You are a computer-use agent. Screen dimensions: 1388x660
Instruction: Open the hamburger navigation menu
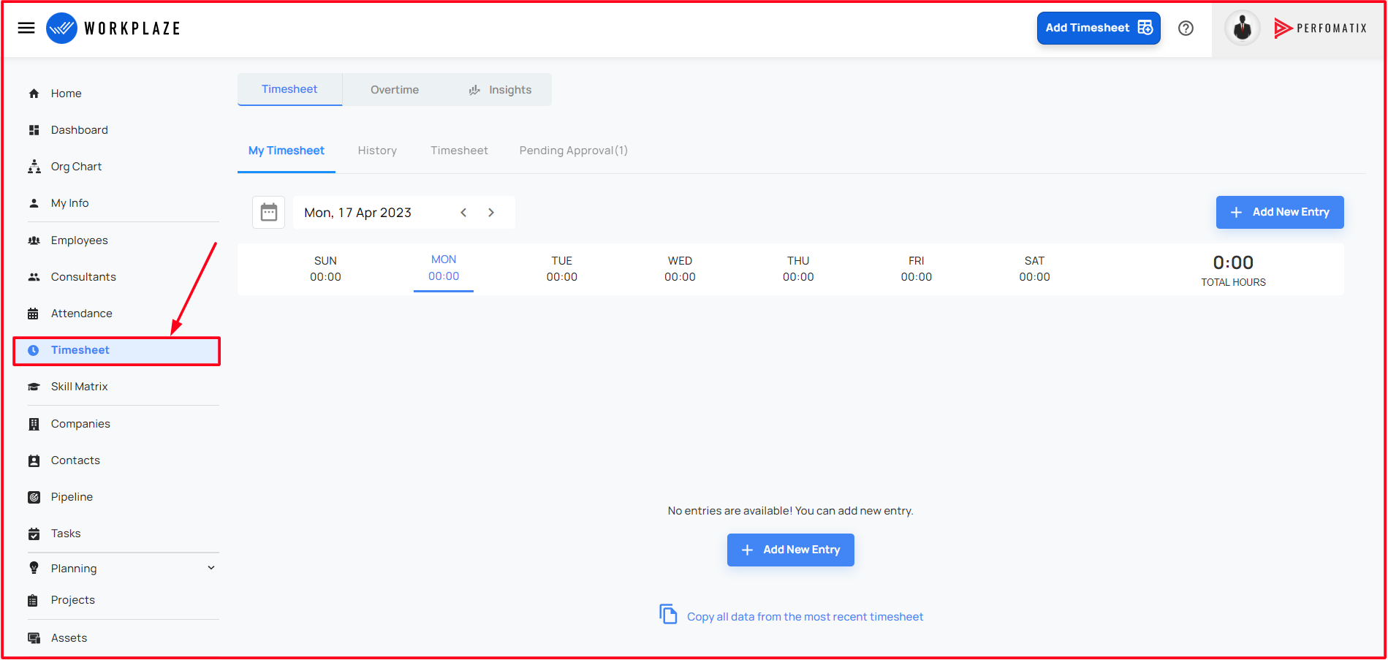pos(26,28)
